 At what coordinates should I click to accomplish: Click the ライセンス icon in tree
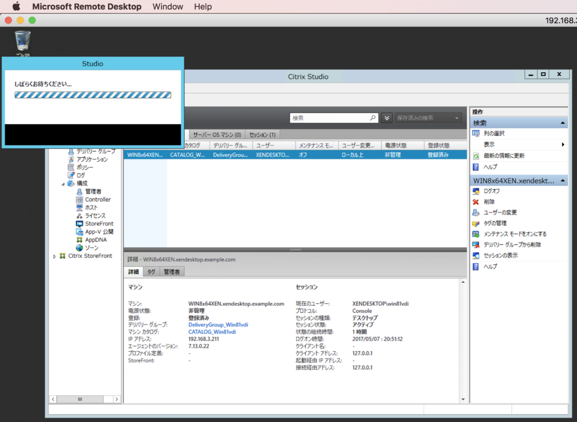(79, 216)
